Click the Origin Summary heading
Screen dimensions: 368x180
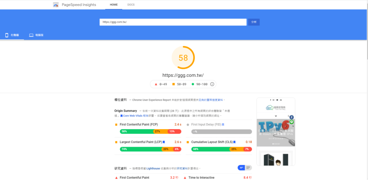125,111
